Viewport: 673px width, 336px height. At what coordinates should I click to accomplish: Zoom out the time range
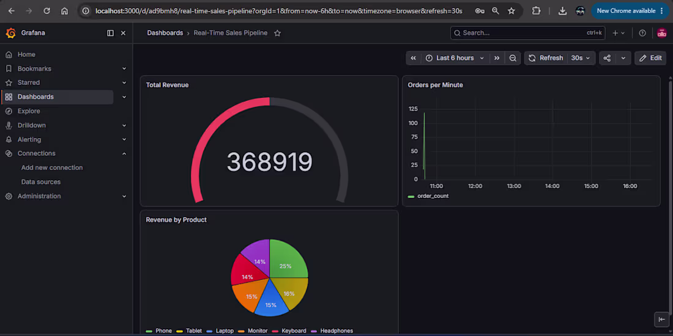tap(513, 58)
